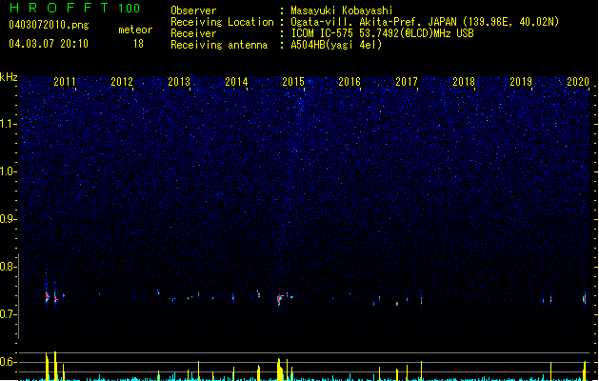Click the 0.9 kHz axis tick label
Screen dimensions: 599x381
pos(9,219)
